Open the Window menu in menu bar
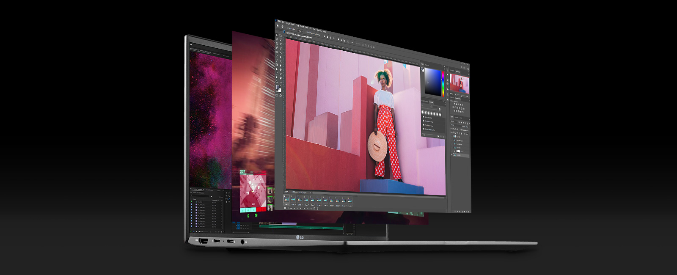This screenshot has width=677, height=275. pyautogui.click(x=319, y=30)
